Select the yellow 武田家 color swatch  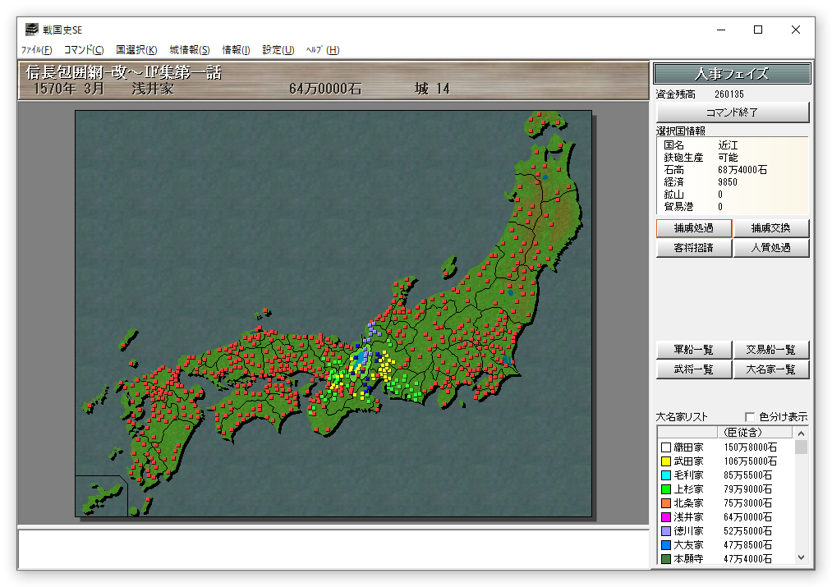coord(665,461)
